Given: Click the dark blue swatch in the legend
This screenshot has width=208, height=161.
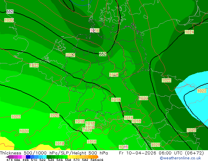Looking at the screenshot, I should click(x=28, y=157).
